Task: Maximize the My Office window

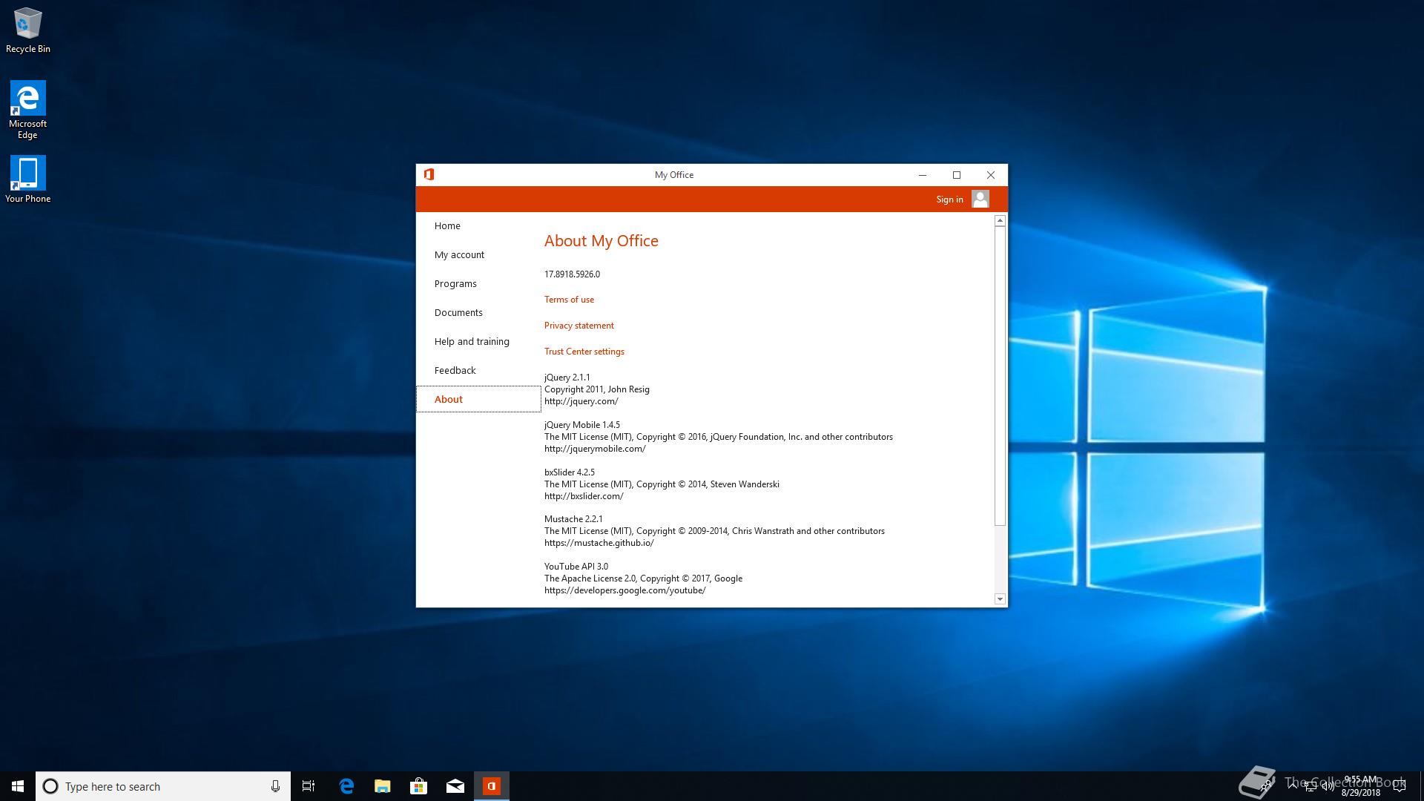Action: 957,175
